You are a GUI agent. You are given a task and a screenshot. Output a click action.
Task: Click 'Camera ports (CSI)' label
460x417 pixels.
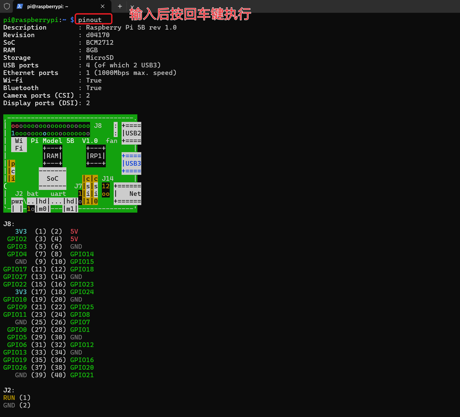pyautogui.click(x=39, y=96)
